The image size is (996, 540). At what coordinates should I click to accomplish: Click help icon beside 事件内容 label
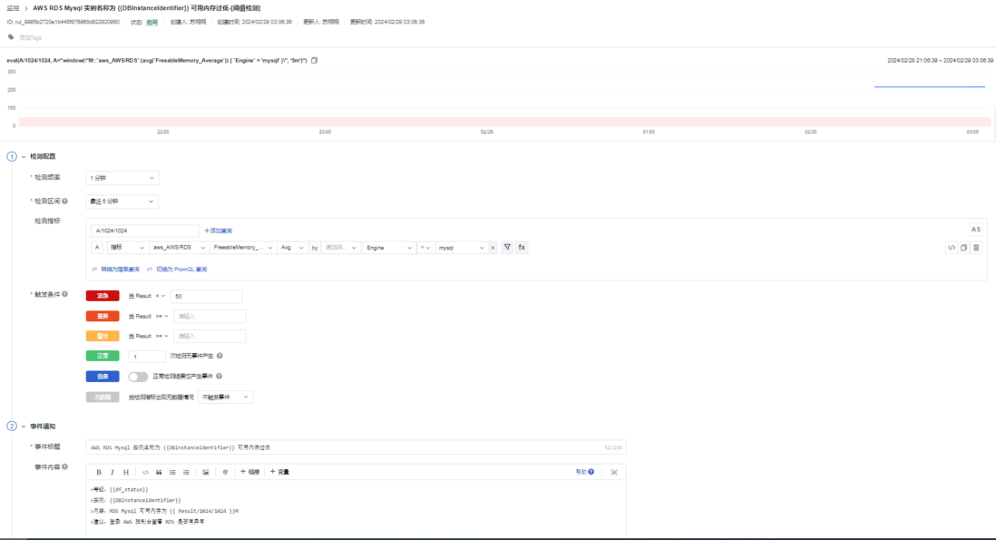click(64, 466)
